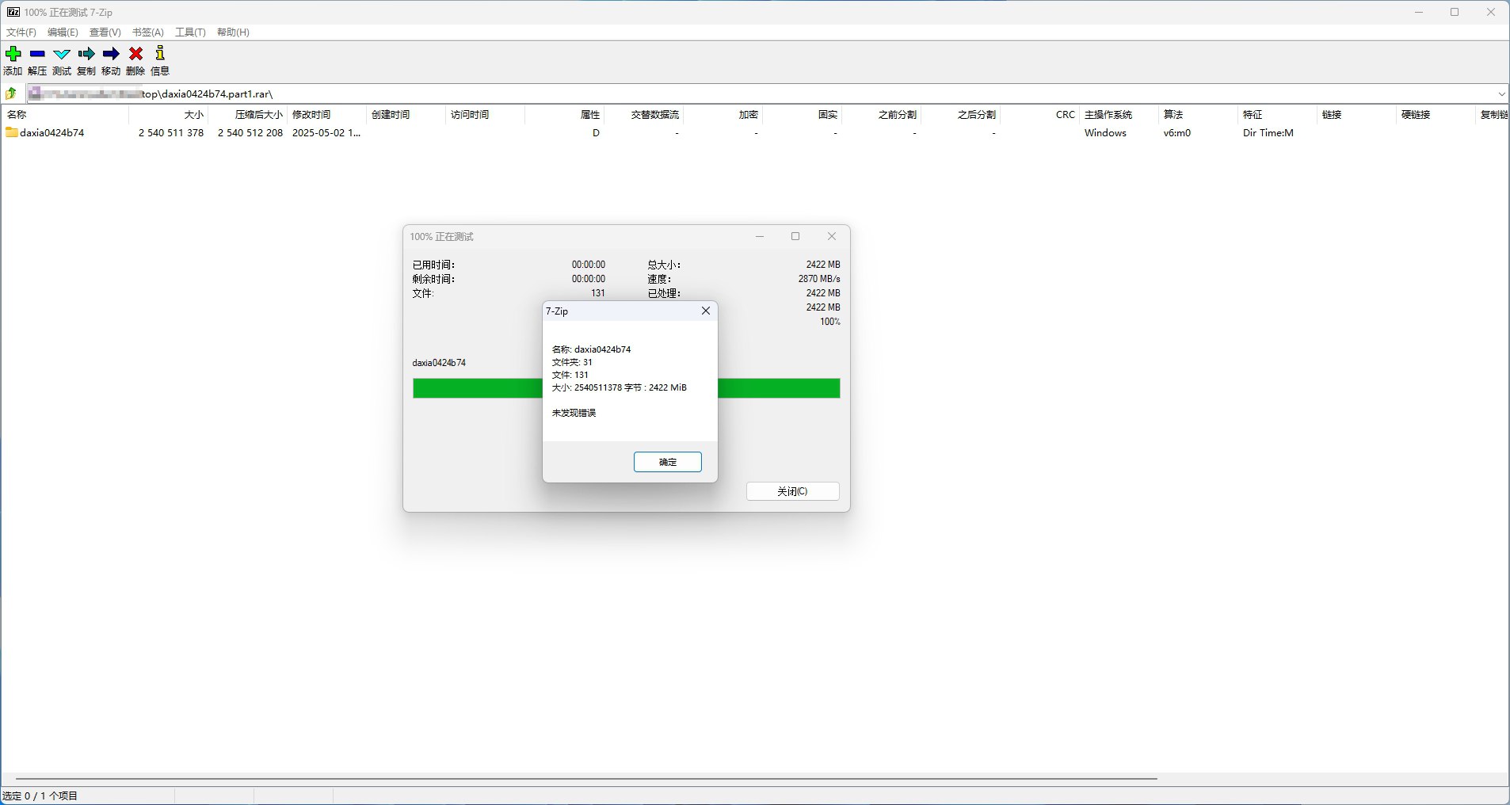
Task: Click the Dir Time:M characteristics cell
Action: point(1268,133)
